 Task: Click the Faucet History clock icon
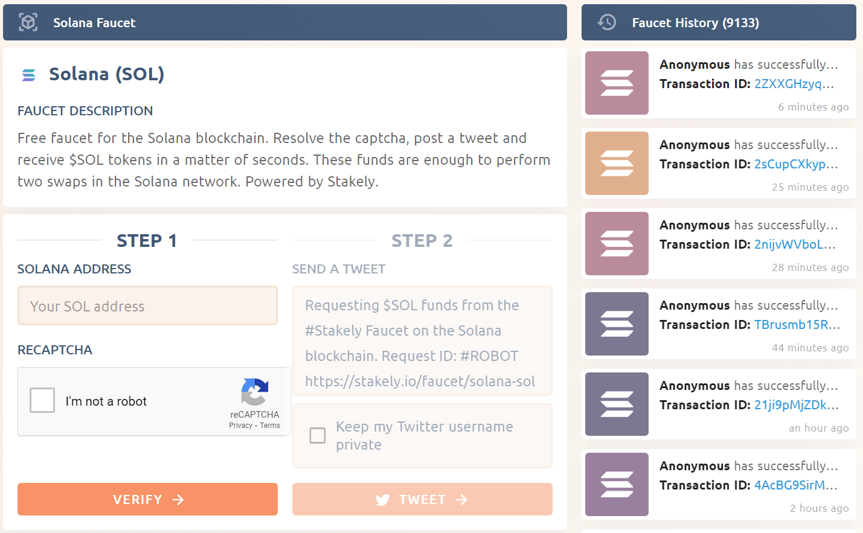tap(606, 22)
